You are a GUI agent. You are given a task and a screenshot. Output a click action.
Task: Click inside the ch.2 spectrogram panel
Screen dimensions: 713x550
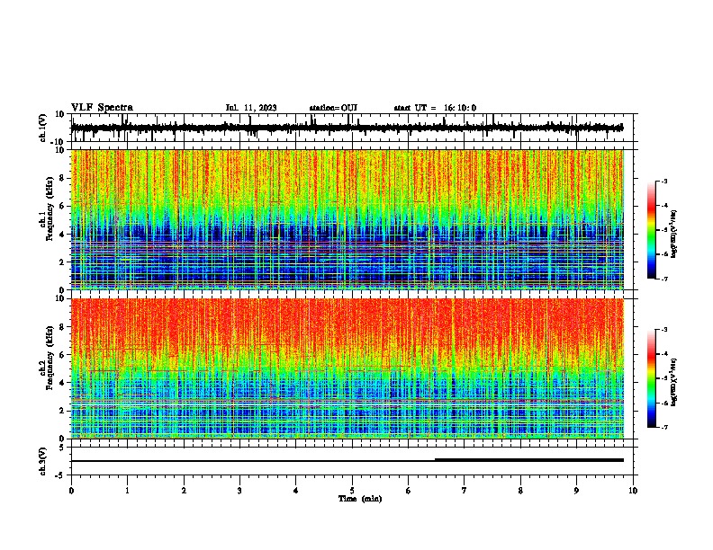(347, 368)
